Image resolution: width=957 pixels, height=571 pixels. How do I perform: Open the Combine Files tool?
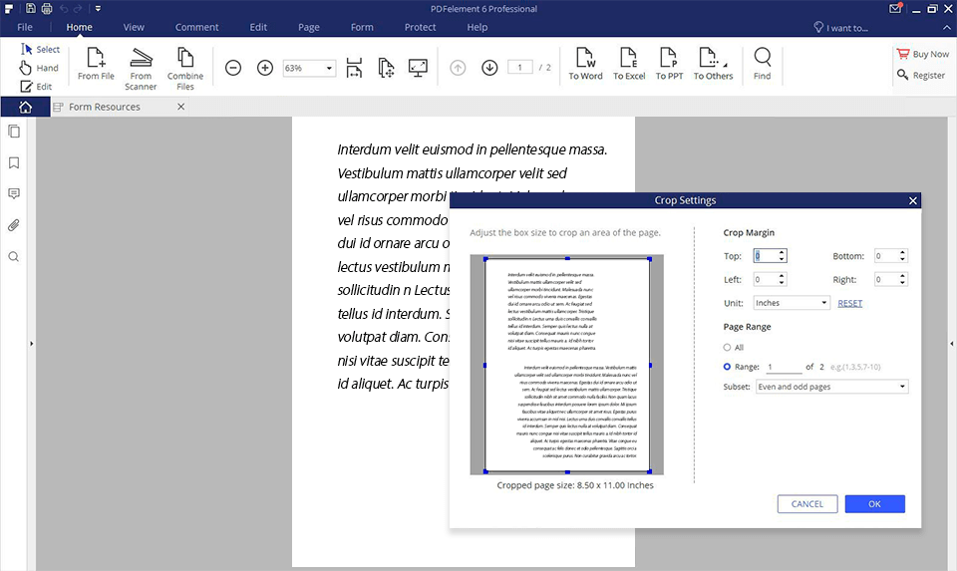coord(185,59)
